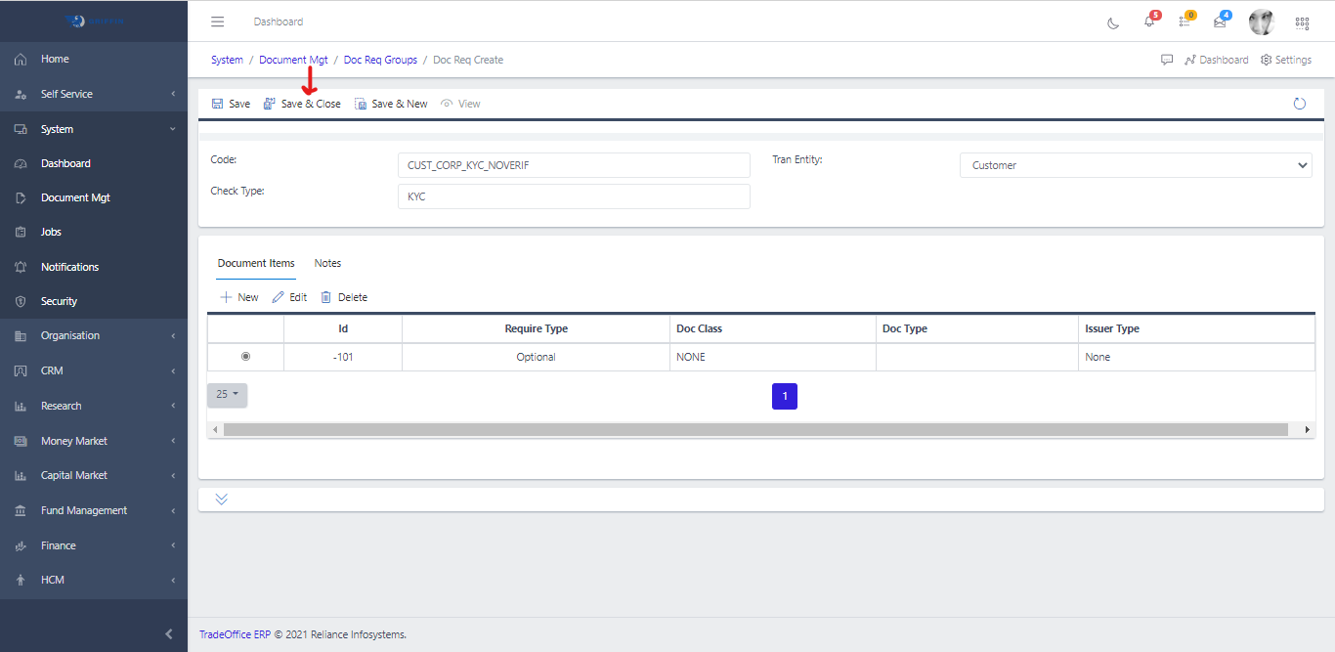Expand the bottom panel double chevron

pos(221,500)
